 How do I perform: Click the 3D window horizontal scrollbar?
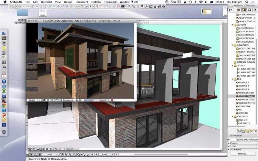(x=161, y=154)
